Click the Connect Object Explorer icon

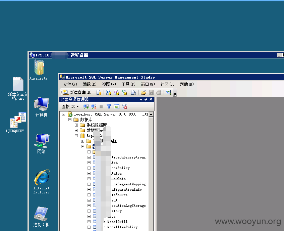pyautogui.click(x=86, y=107)
